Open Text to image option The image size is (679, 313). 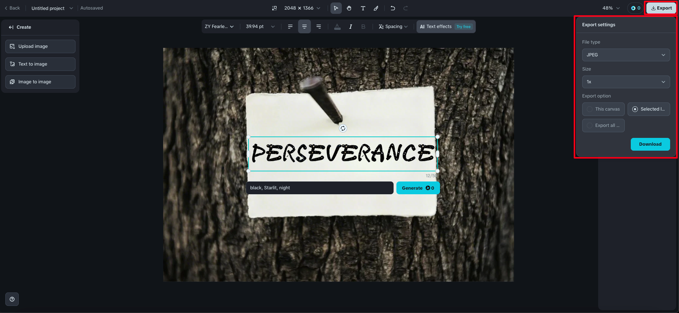tap(40, 64)
